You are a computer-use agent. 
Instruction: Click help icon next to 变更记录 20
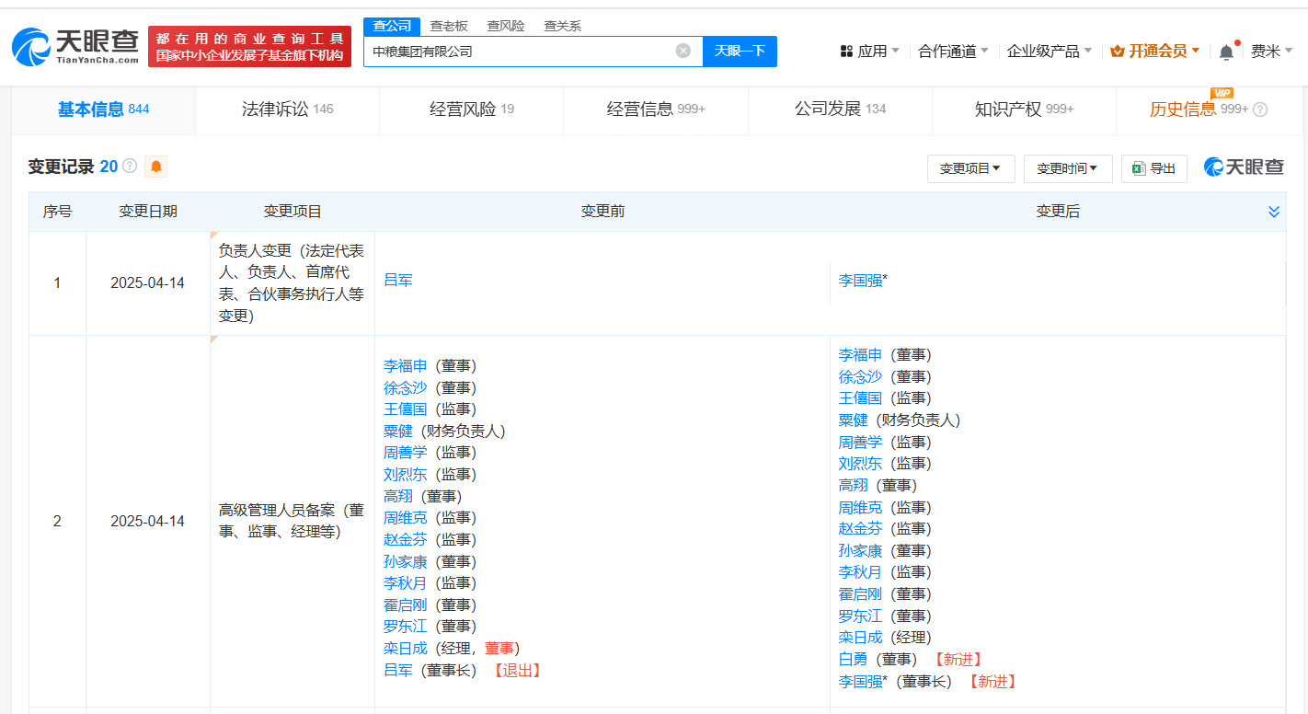[130, 167]
